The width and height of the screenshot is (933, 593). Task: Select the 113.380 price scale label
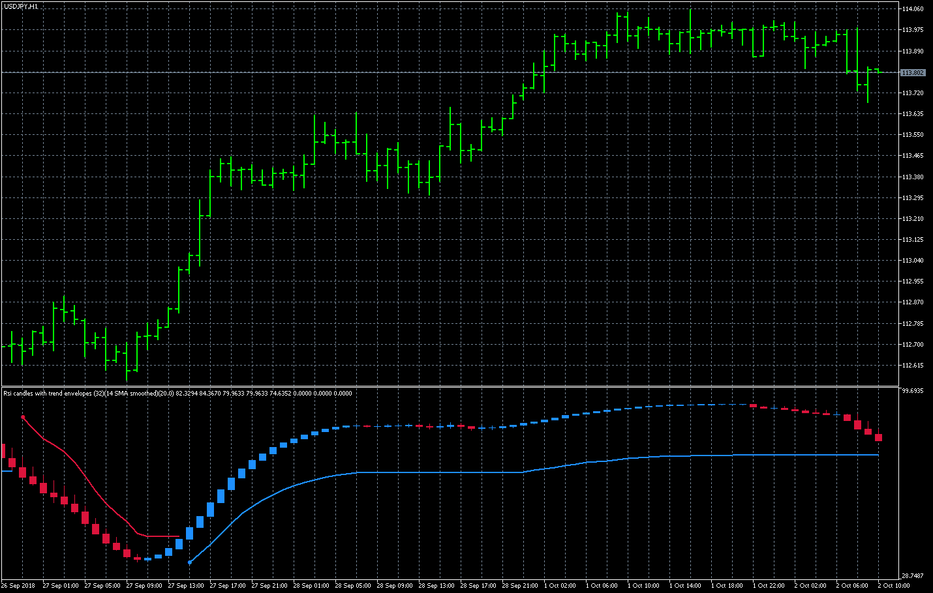click(913, 177)
